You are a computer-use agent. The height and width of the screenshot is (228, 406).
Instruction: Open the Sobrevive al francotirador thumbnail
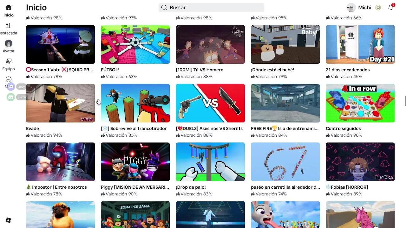point(135,103)
